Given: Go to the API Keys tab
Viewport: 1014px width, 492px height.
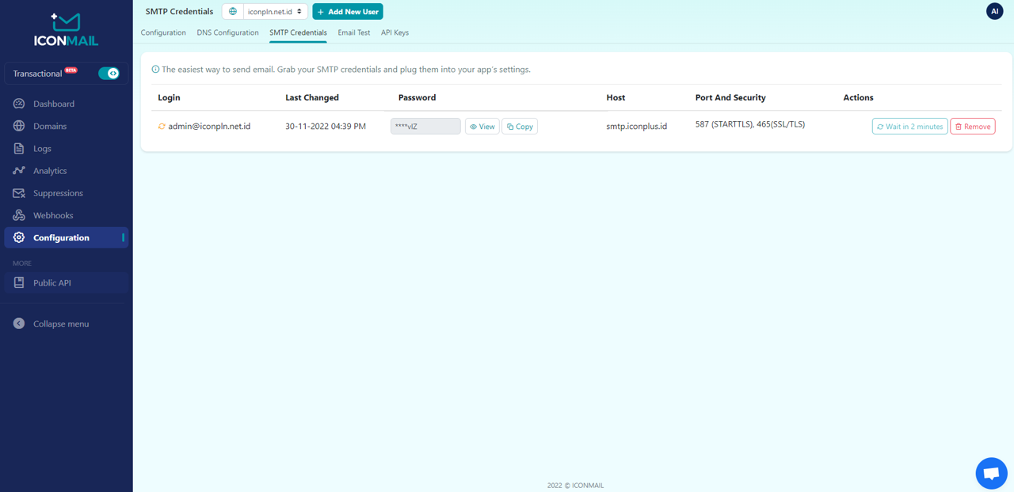Looking at the screenshot, I should pyautogui.click(x=395, y=32).
